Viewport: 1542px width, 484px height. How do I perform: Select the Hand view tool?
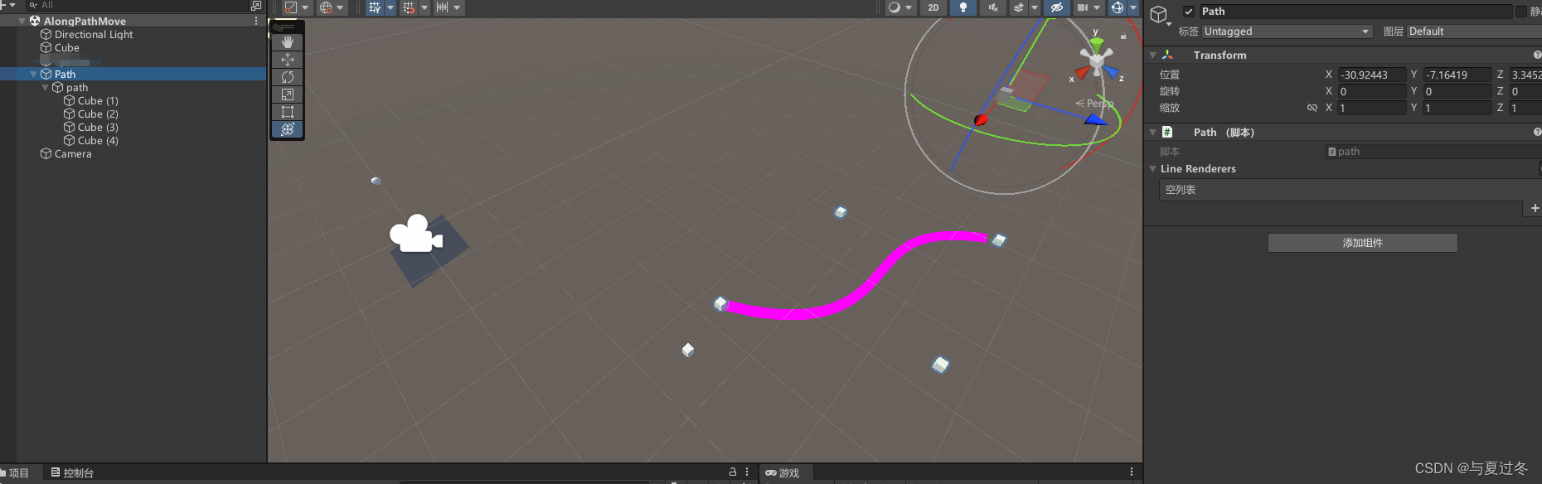point(288,42)
